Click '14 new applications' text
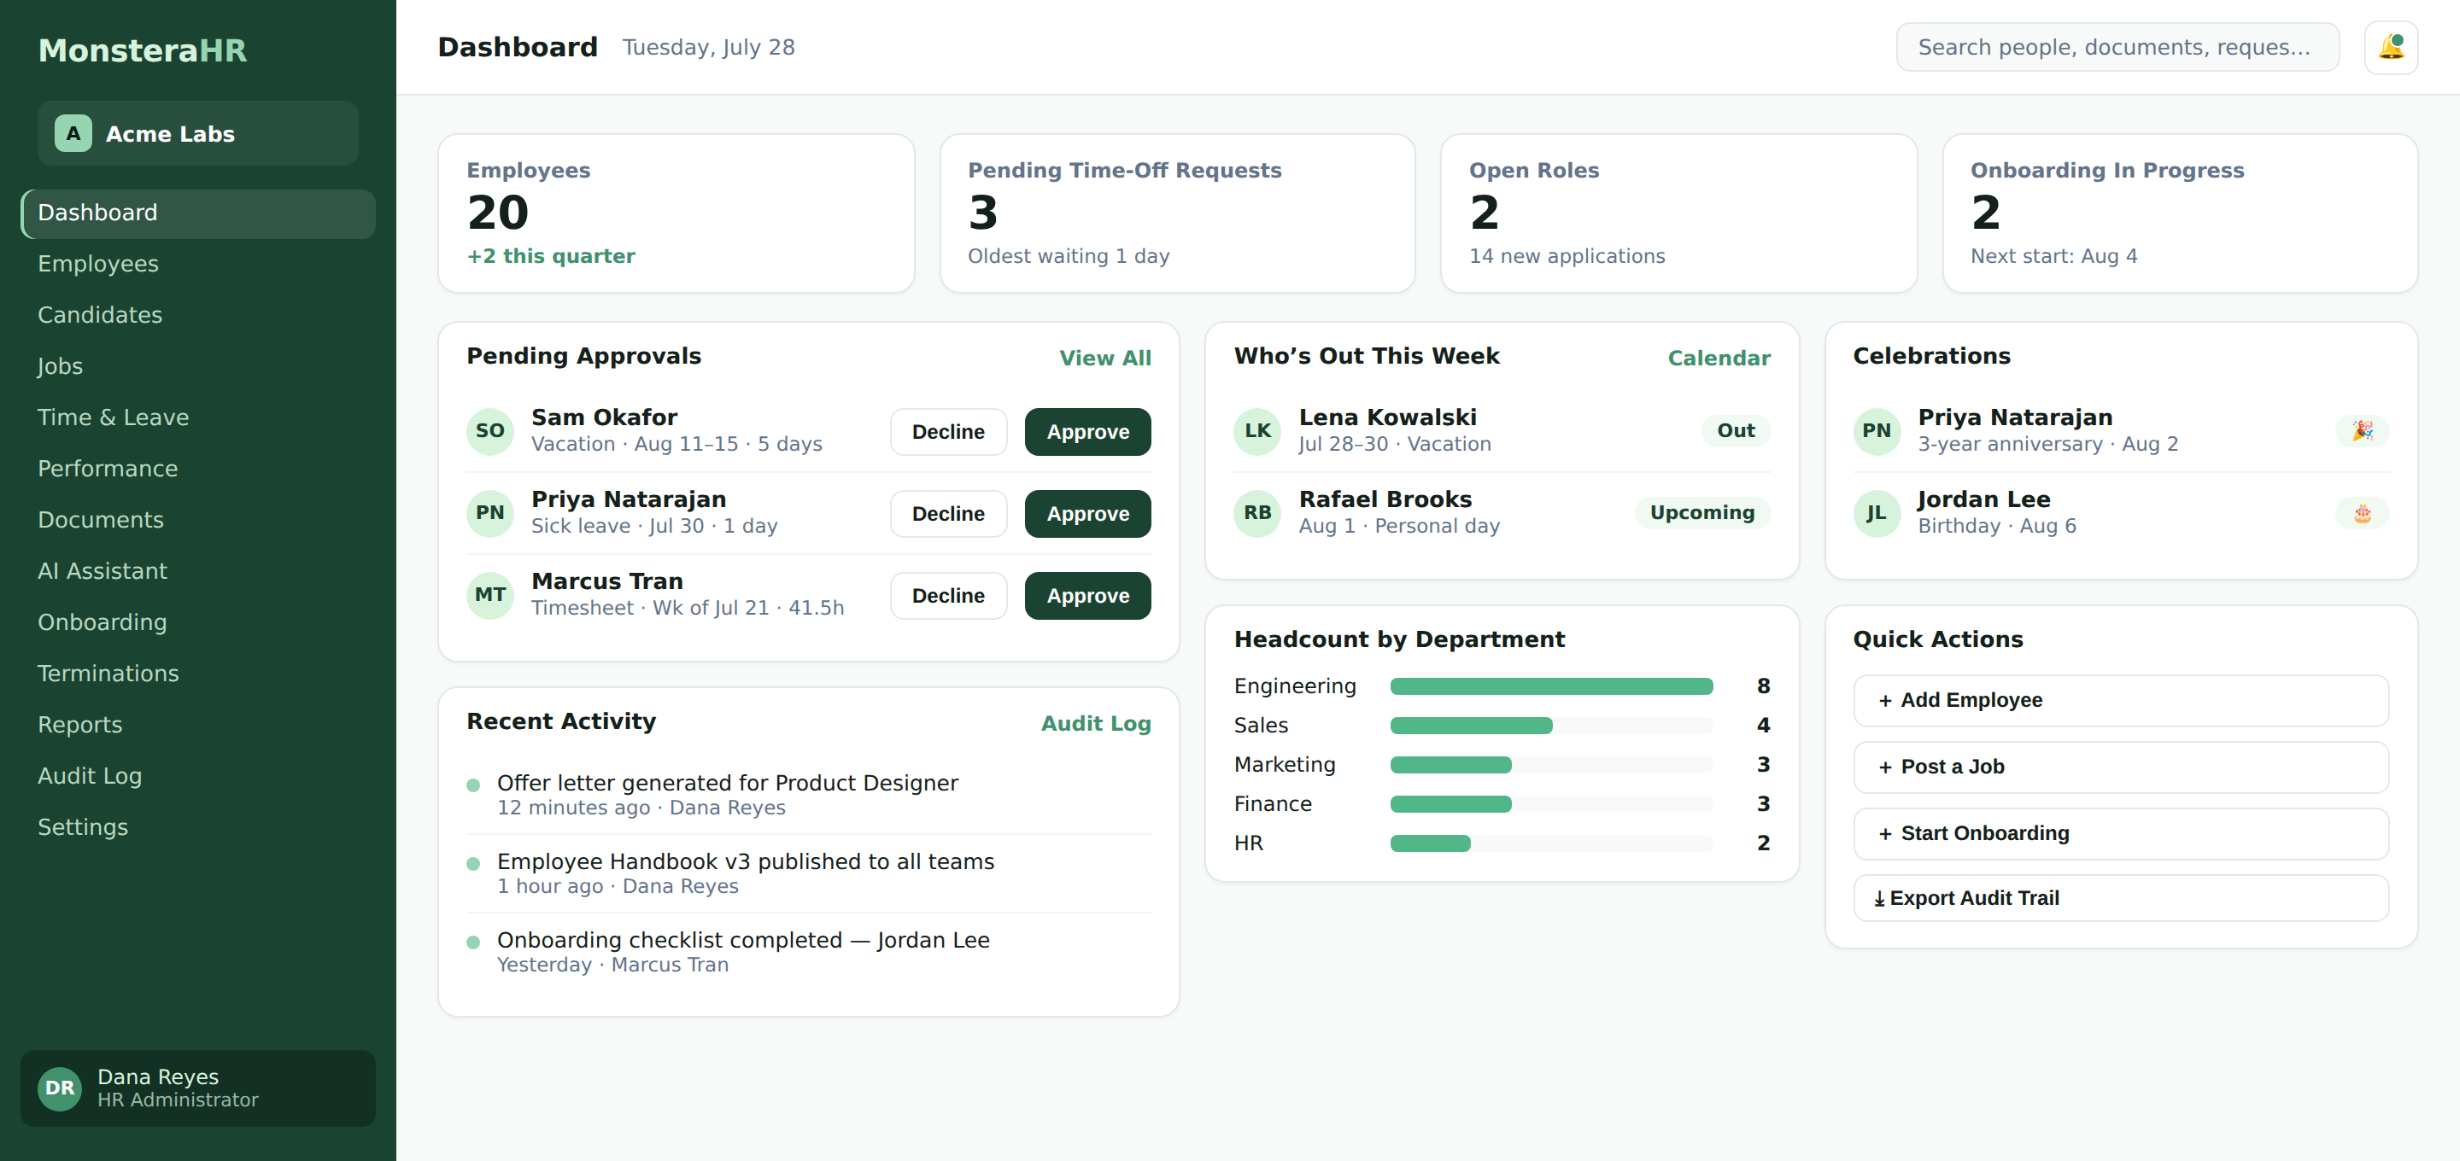The image size is (2460, 1161). (1567, 256)
